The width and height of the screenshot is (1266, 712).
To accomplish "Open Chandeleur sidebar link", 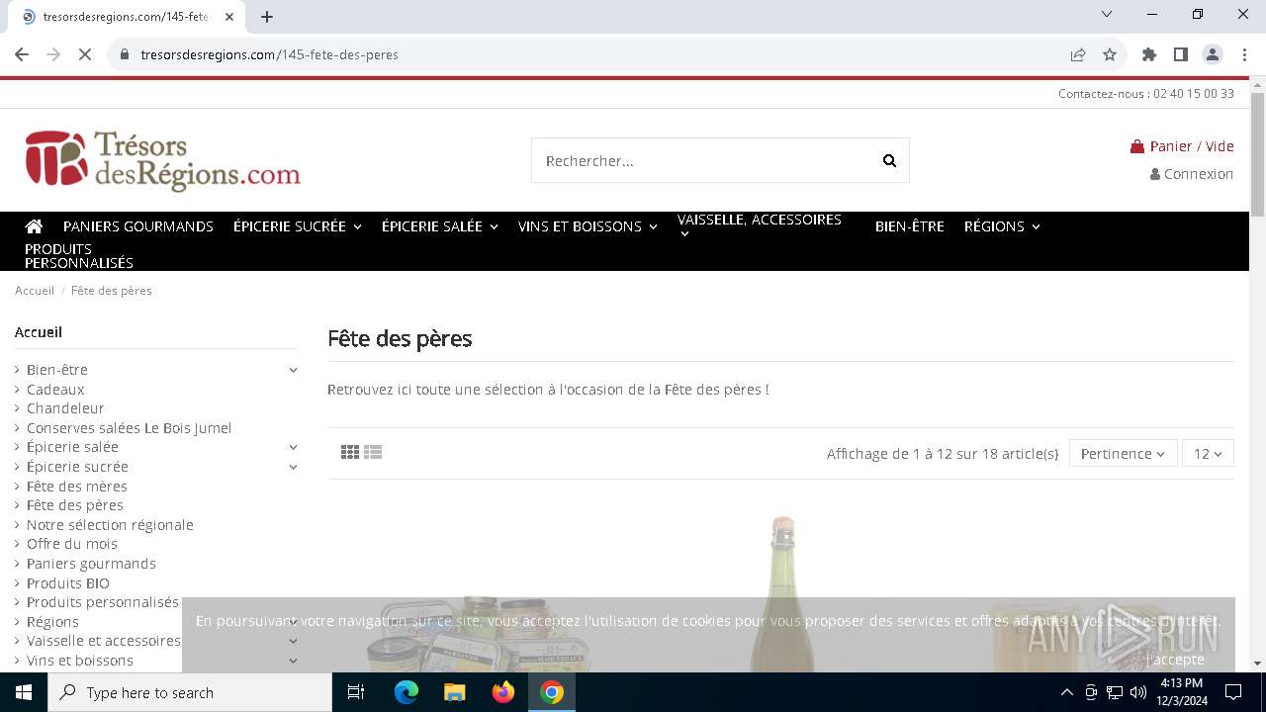I will [65, 408].
